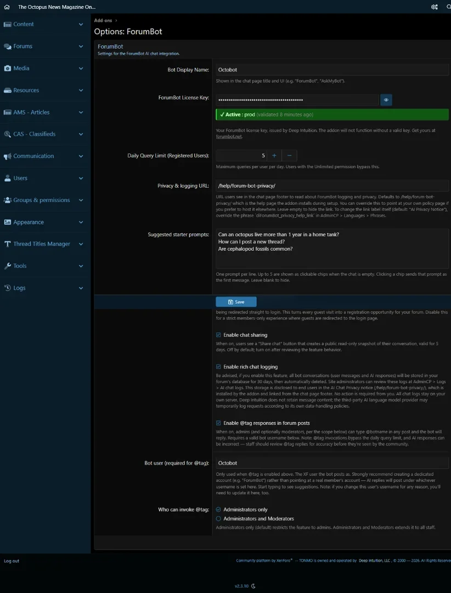Image resolution: width=451 pixels, height=593 pixels.
Task: Open the search magnifier icon
Action: 448,7
